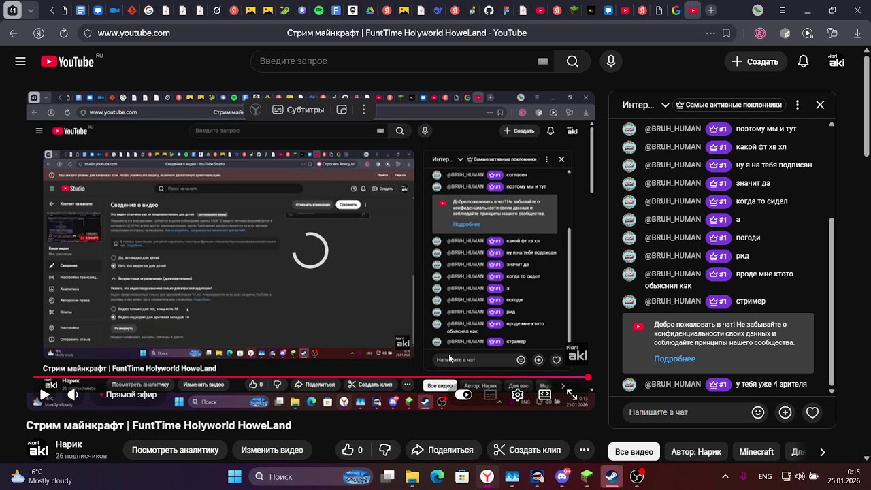871x490 pixels.
Task: Click the Создать button in header
Action: 755,61
